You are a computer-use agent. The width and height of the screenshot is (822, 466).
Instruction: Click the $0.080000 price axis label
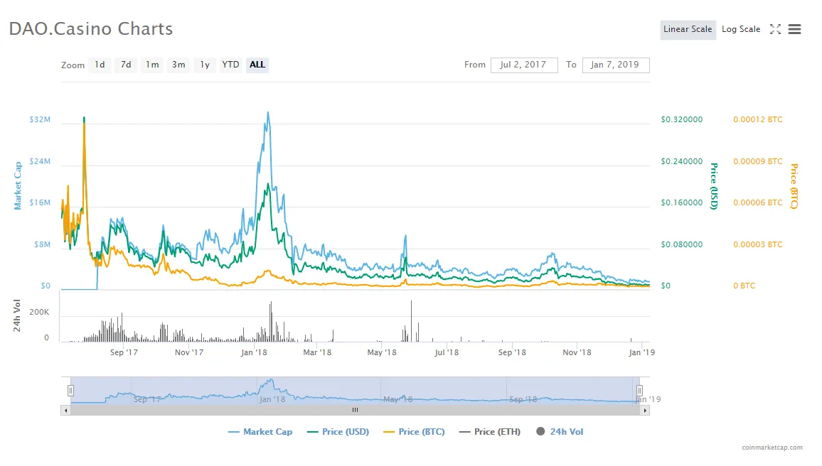681,244
